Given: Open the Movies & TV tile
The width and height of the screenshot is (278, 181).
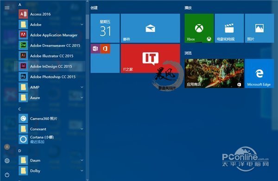Looking at the screenshot, I should (x=229, y=28).
